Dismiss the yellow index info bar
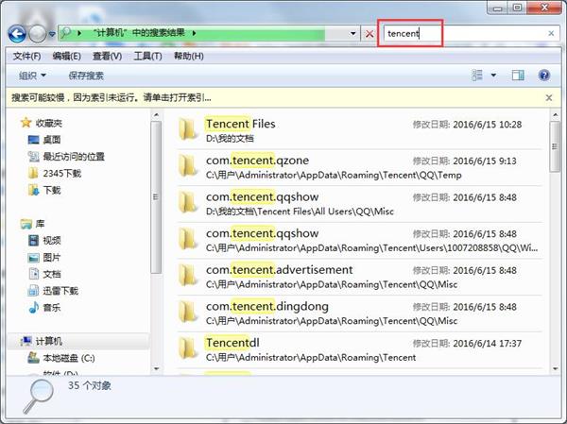 [549, 97]
